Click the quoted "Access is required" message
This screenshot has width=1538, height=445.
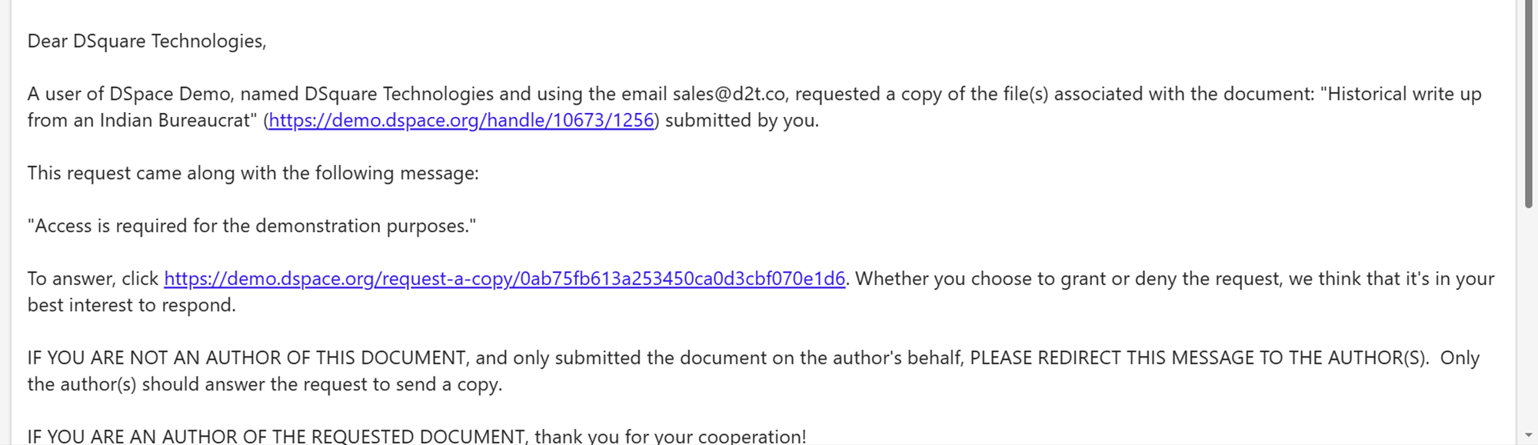click(251, 226)
